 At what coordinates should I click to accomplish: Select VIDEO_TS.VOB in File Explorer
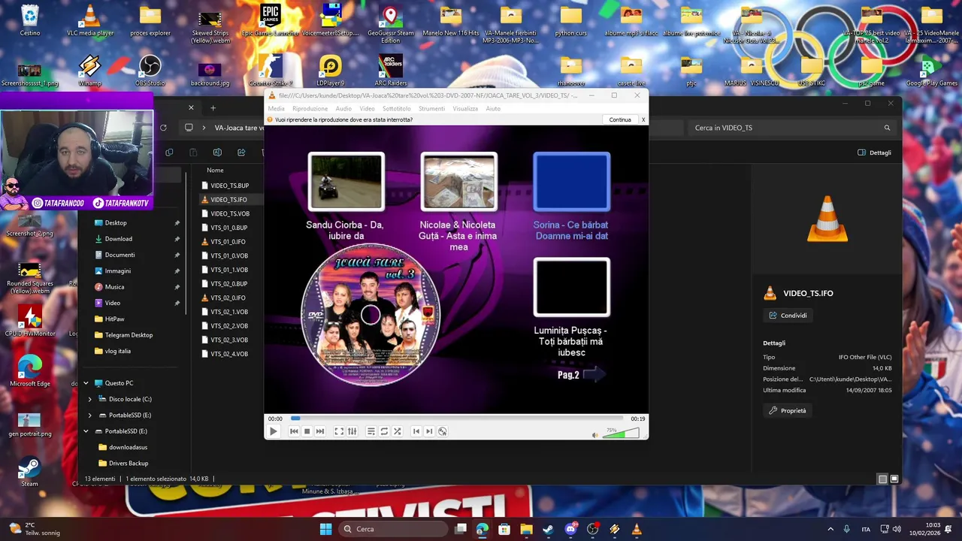[x=229, y=213]
